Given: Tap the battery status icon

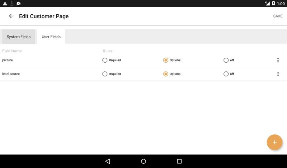Looking at the screenshot, I should click(x=273, y=3).
